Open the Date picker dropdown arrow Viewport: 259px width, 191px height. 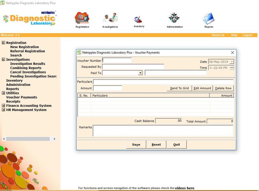[232, 62]
